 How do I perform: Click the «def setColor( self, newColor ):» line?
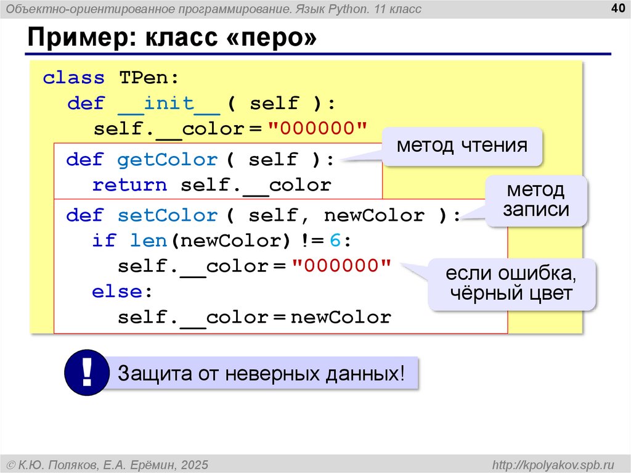[263, 216]
